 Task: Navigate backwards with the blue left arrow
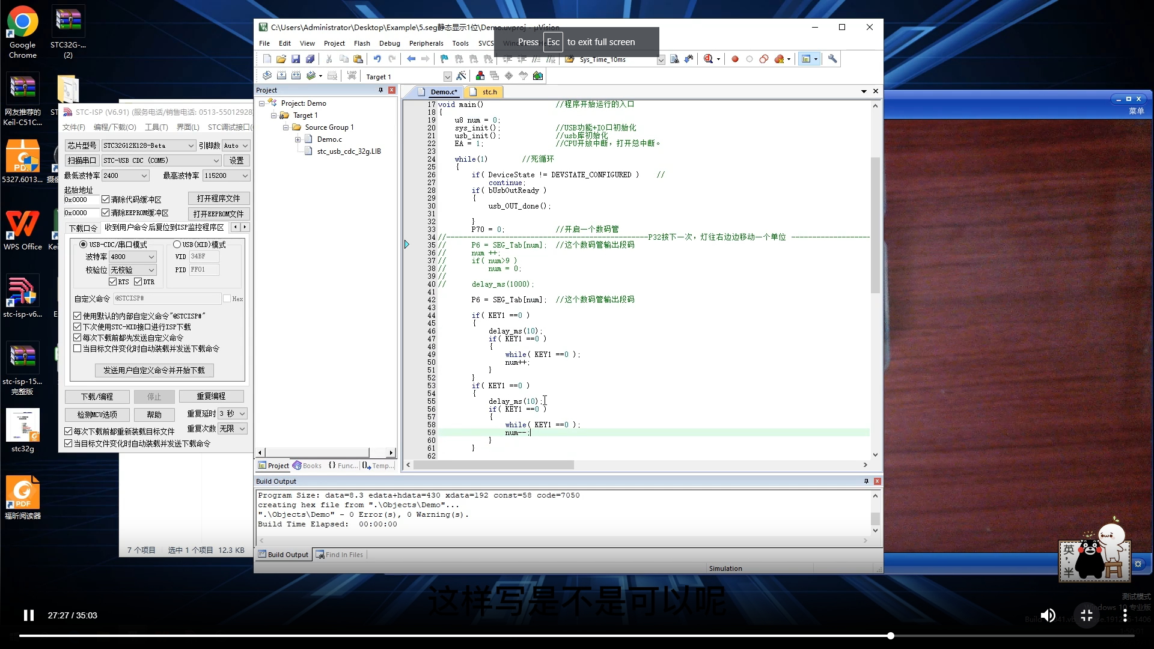pyautogui.click(x=411, y=59)
